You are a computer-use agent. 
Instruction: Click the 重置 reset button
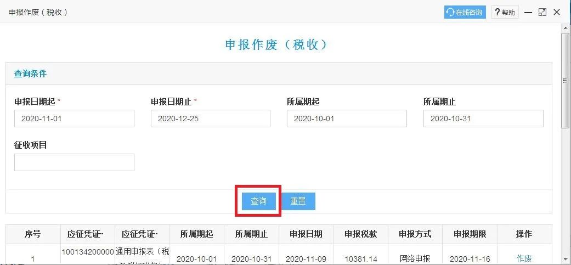(298, 201)
